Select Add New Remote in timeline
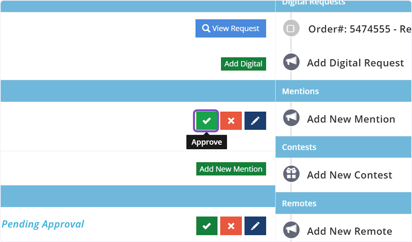 point(350,231)
